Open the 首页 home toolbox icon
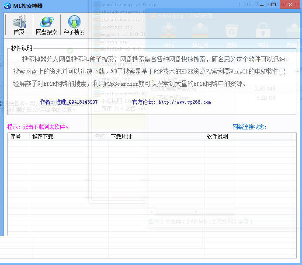The width and height of the screenshot is (302, 265). click(19, 25)
